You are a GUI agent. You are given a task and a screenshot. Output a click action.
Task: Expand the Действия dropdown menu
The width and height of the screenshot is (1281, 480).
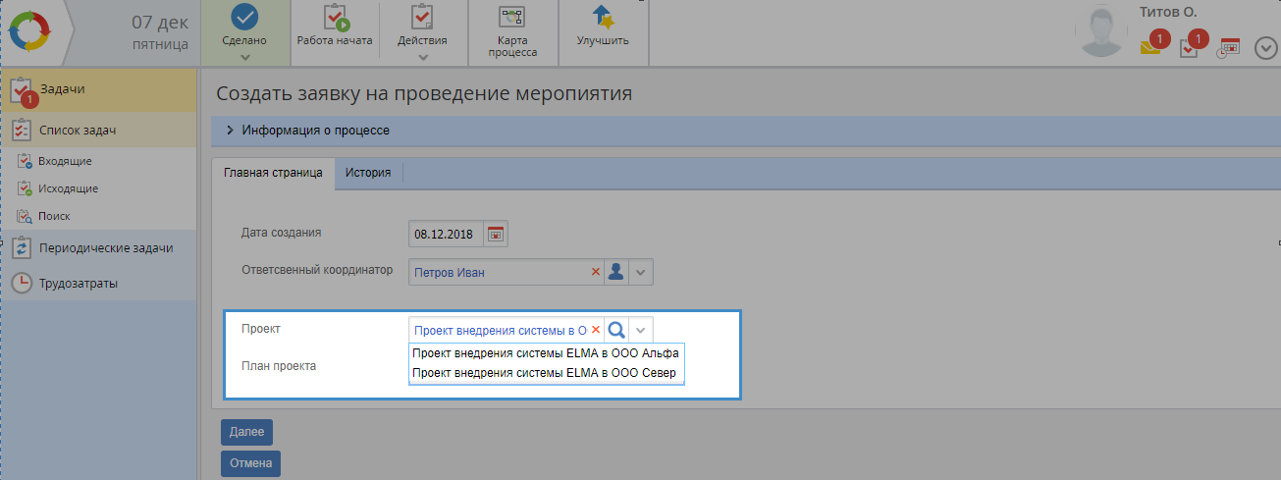(x=422, y=57)
